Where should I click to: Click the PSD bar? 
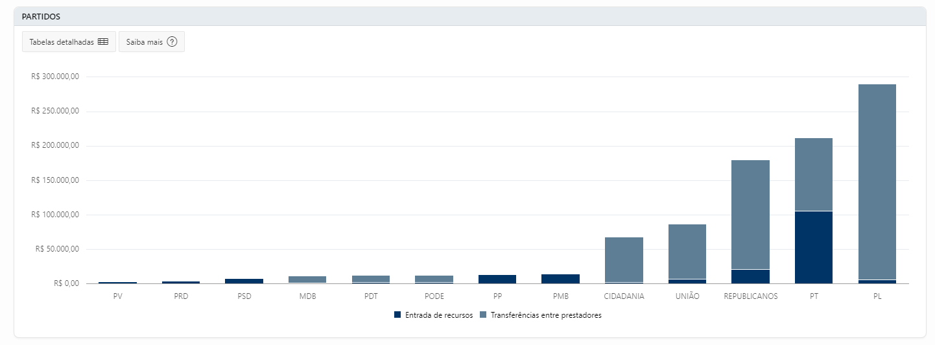(244, 281)
